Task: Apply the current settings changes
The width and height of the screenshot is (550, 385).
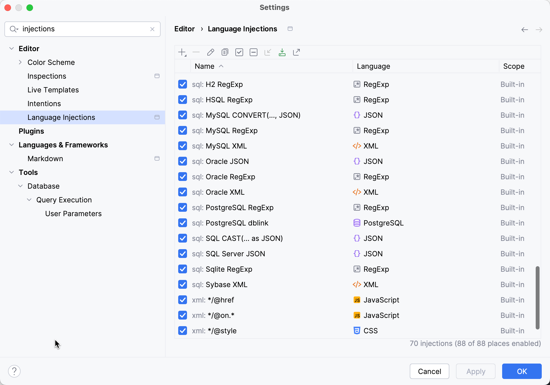Action: [x=475, y=371]
